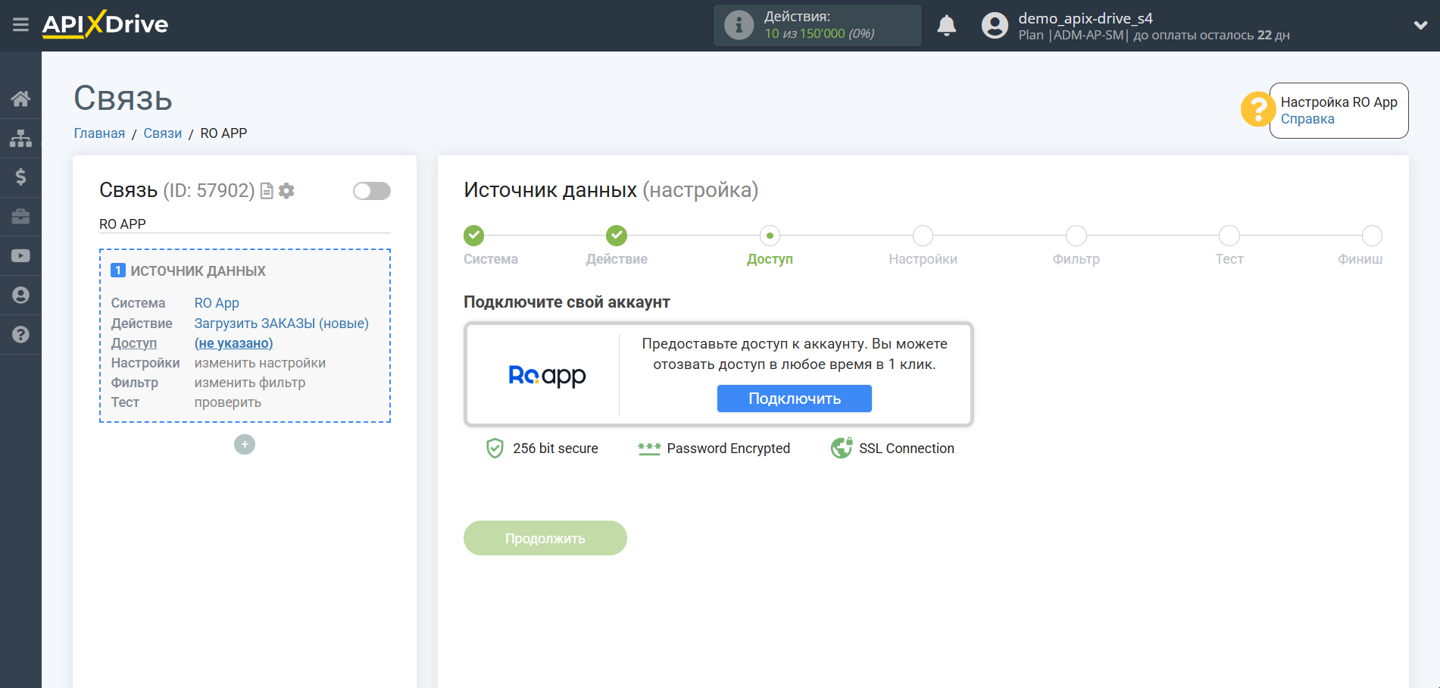Enable the connection toggle switch
This screenshot has width=1440, height=688.
click(x=371, y=190)
